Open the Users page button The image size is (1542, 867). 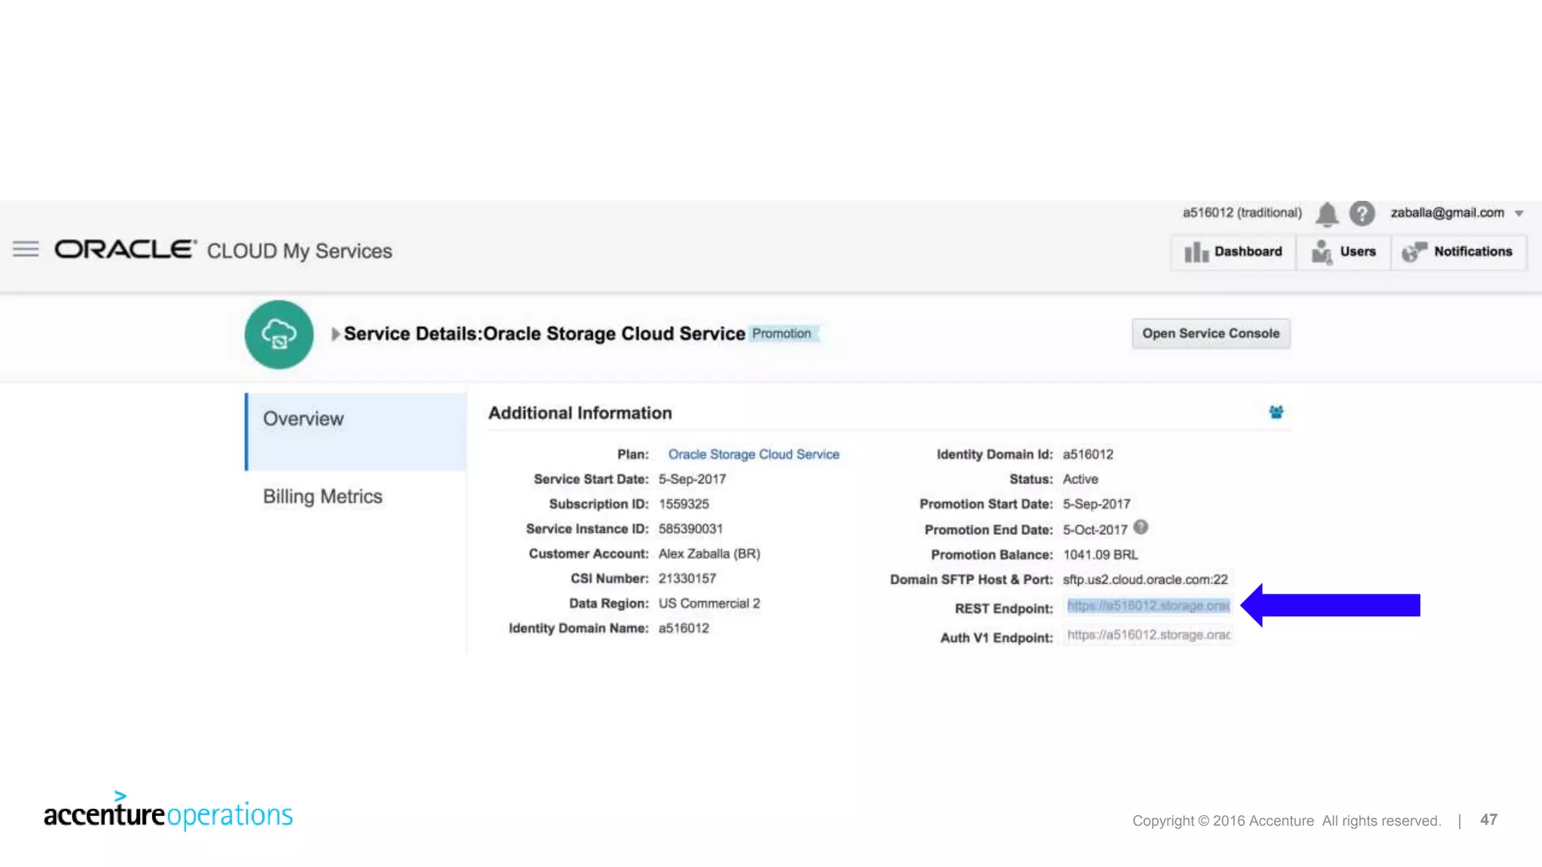pos(1344,252)
